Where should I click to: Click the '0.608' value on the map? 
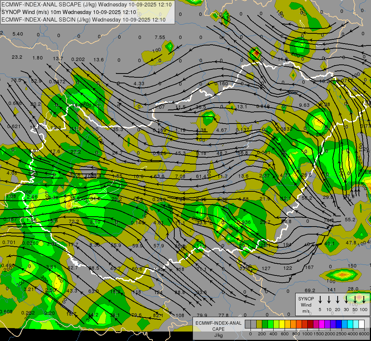(x=6, y=312)
